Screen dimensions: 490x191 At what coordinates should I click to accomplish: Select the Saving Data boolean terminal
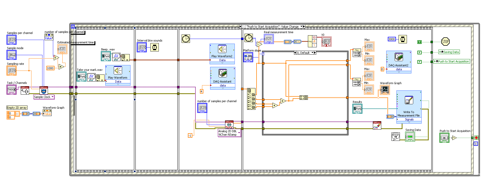(410, 137)
